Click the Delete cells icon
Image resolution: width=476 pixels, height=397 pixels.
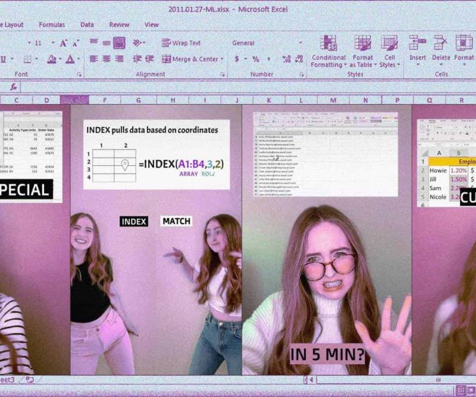pyautogui.click(x=441, y=43)
